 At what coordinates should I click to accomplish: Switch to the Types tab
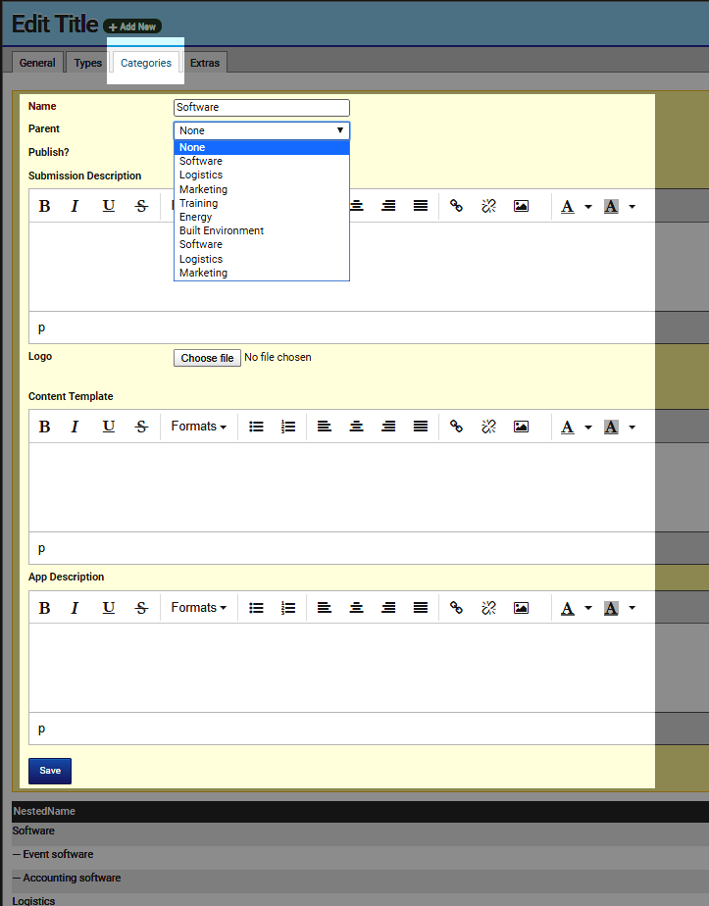click(88, 63)
